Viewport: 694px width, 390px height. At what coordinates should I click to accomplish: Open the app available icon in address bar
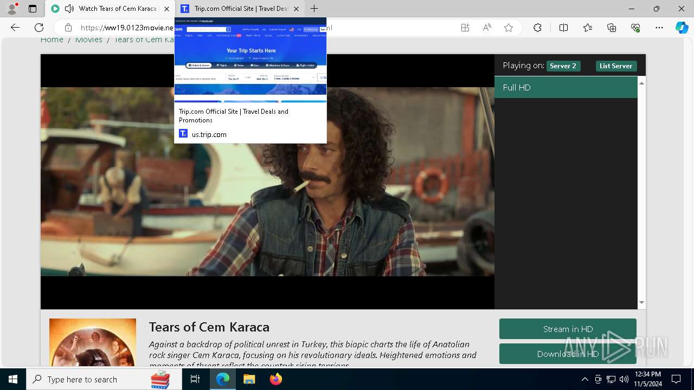pyautogui.click(x=465, y=28)
